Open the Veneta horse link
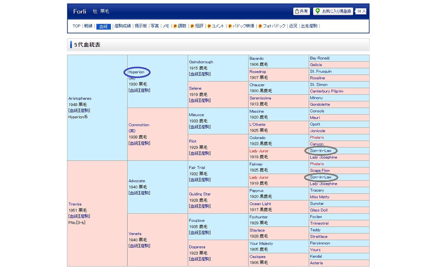Viewport: 441px width, 269px height. coord(135,234)
